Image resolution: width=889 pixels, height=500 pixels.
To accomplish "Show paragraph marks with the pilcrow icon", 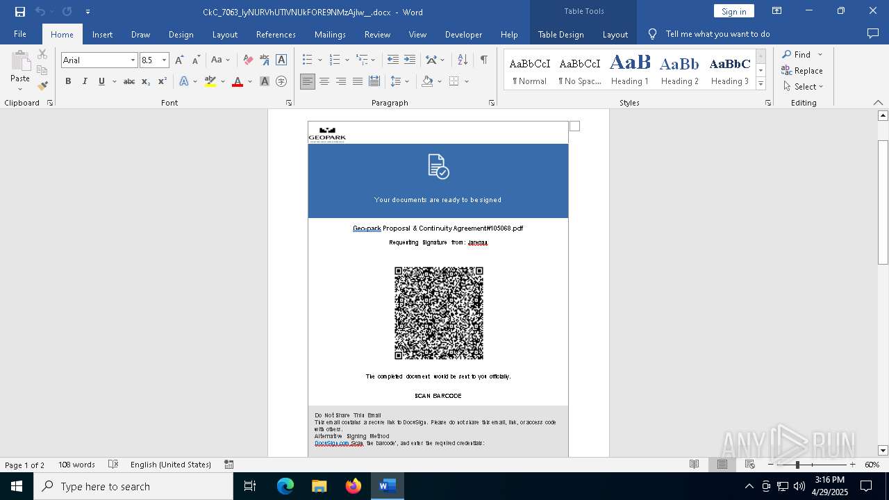I will (483, 60).
